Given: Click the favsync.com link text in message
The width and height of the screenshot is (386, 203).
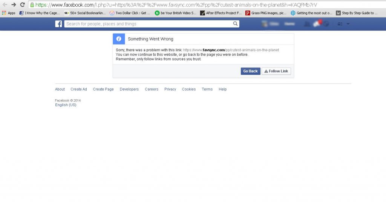Looking at the screenshot, I should tap(231, 50).
